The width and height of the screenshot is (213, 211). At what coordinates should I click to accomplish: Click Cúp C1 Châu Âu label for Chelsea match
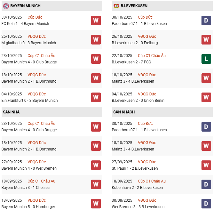tap(42, 181)
